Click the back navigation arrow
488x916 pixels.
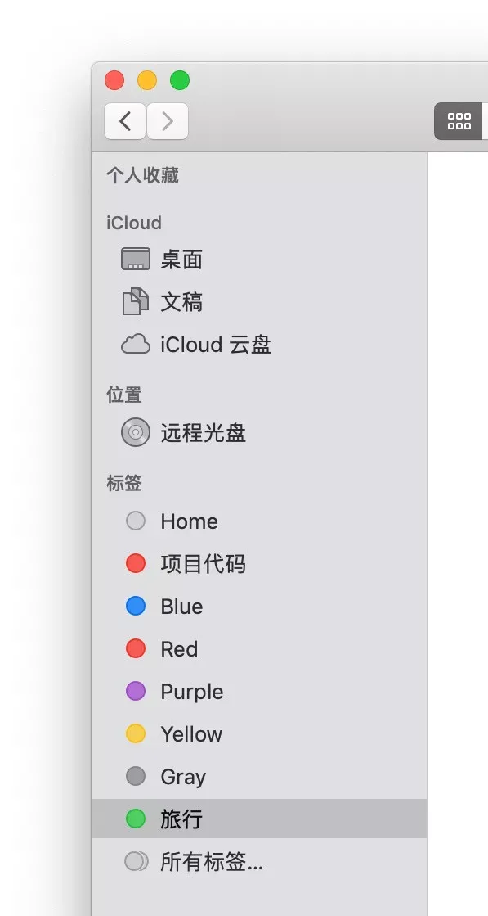[124, 120]
